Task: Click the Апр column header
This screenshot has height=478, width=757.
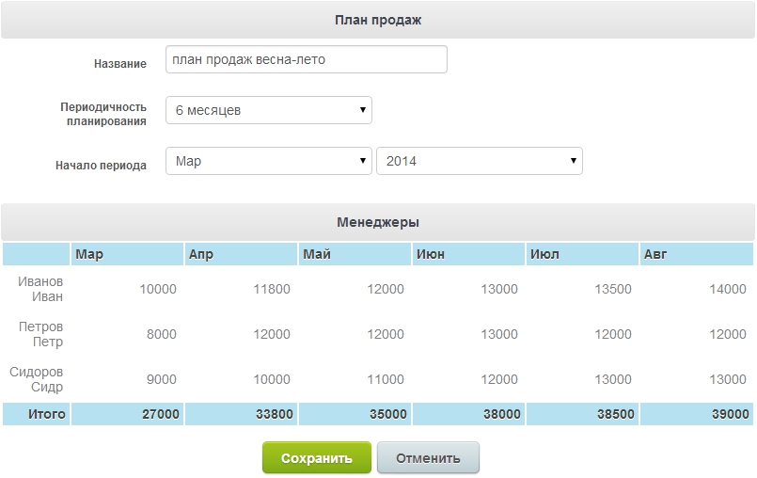Action: [241, 255]
